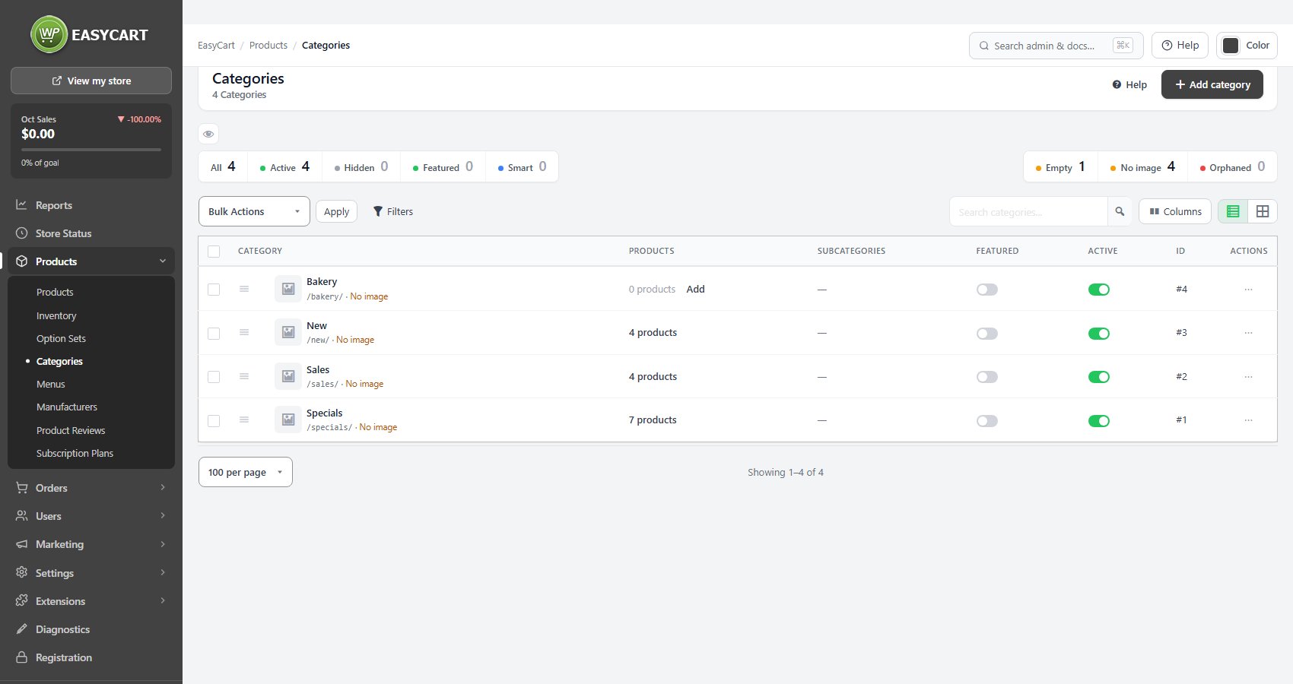Viewport: 1293px width, 684px height.
Task: Check the New row checkbox
Action: [214, 334]
